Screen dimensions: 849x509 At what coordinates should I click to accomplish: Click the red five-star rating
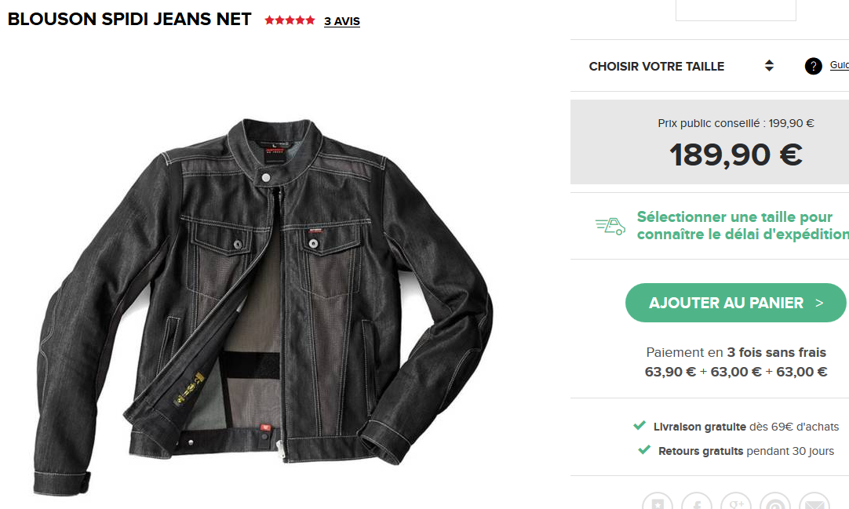pos(290,20)
